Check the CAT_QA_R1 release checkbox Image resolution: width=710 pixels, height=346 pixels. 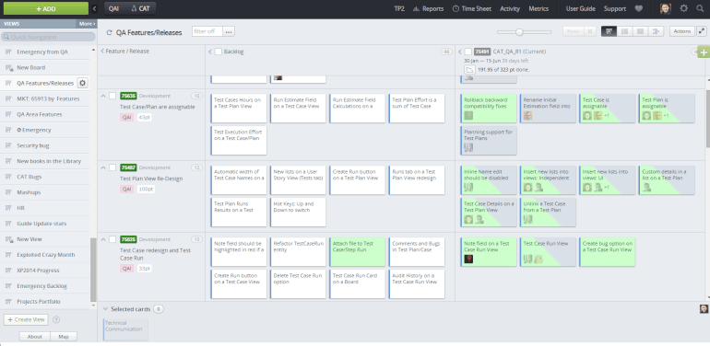point(468,52)
